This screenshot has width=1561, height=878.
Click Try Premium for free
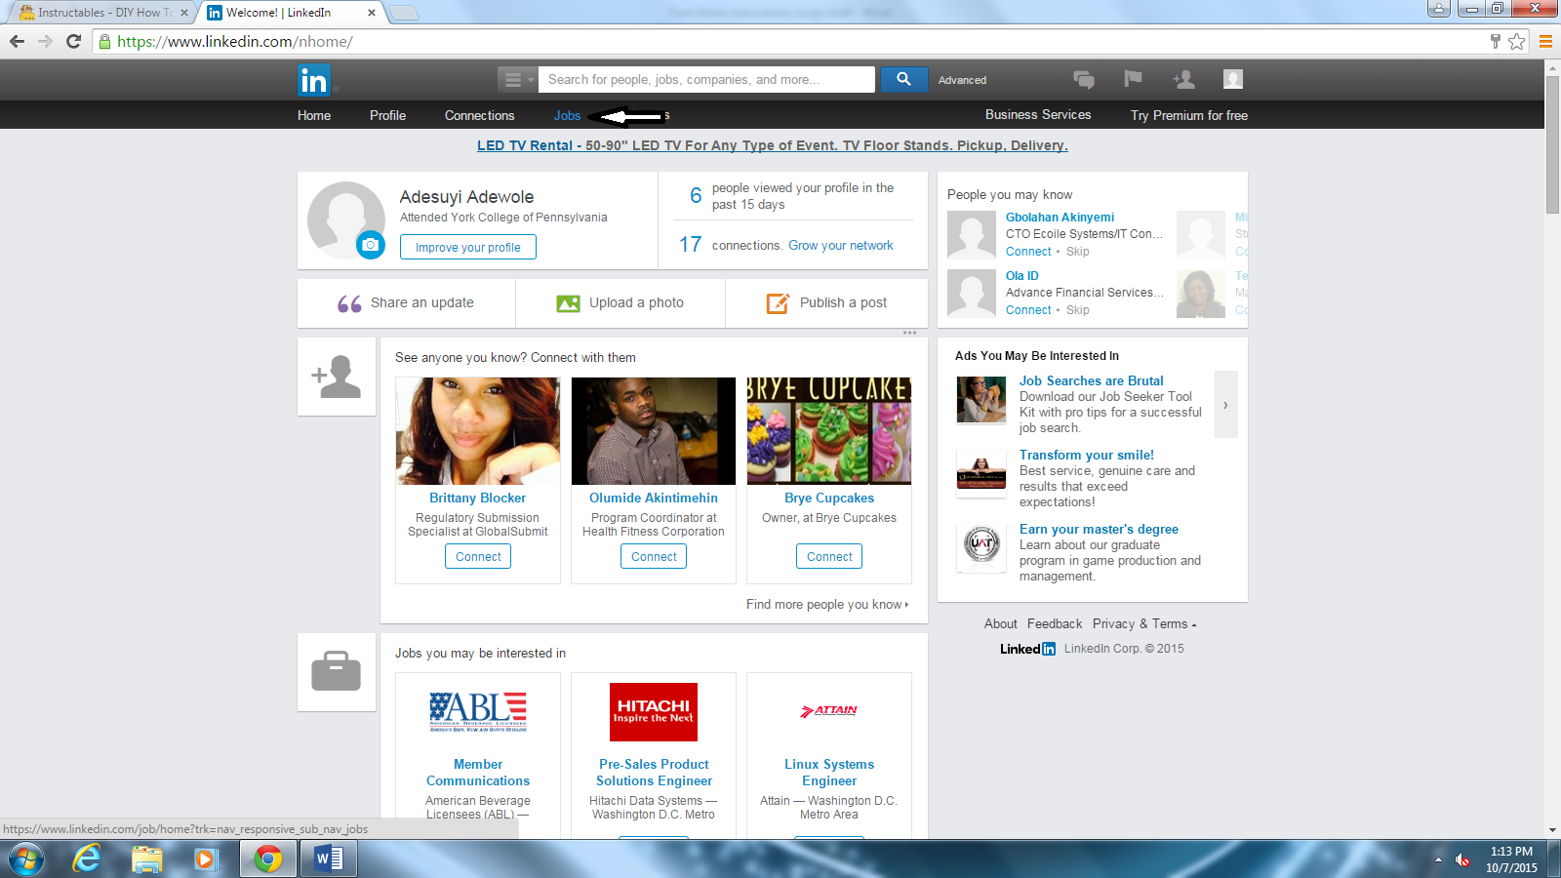(1189, 115)
